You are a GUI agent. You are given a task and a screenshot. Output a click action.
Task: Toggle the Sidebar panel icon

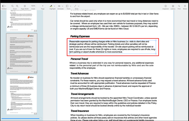pos(3,6)
